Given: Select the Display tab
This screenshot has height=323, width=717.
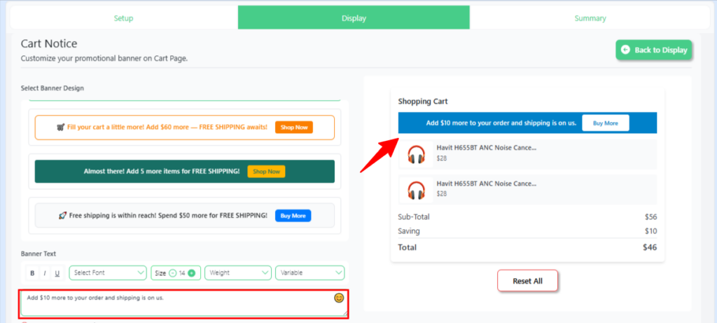Looking at the screenshot, I should (354, 18).
